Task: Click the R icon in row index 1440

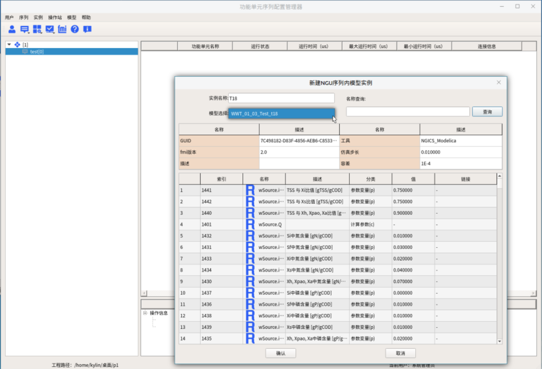Action: 250,213
